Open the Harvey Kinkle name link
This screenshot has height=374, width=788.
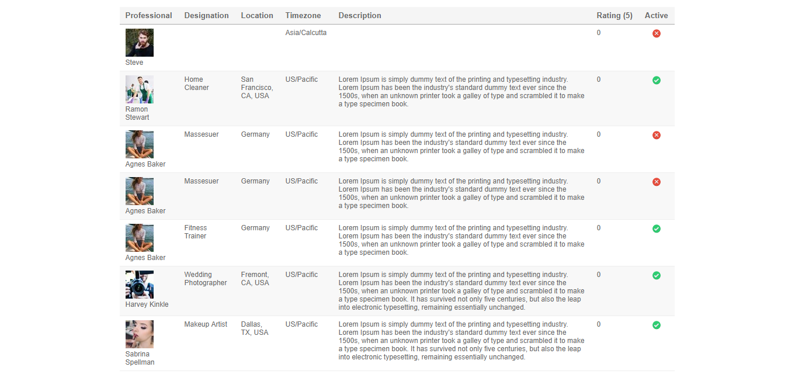coord(147,304)
